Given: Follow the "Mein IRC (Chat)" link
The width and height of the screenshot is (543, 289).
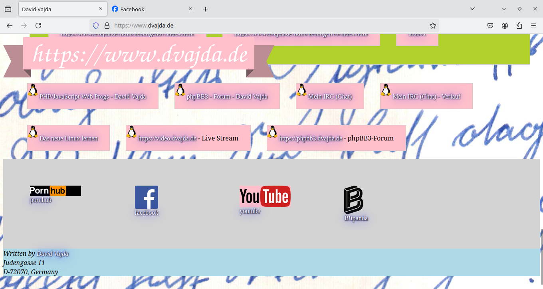Looking at the screenshot, I should tap(330, 96).
